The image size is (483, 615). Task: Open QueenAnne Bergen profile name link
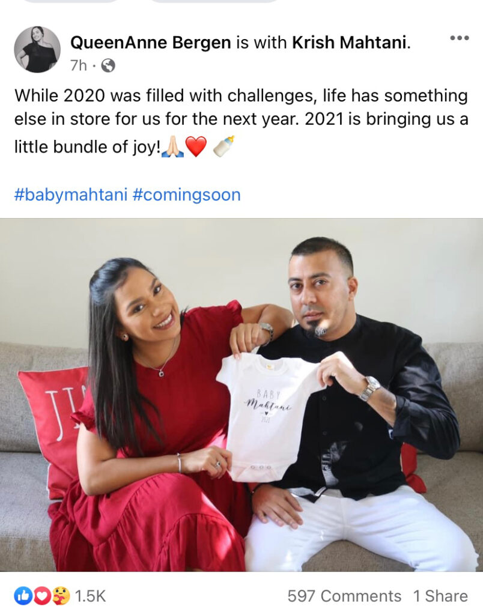coord(150,43)
